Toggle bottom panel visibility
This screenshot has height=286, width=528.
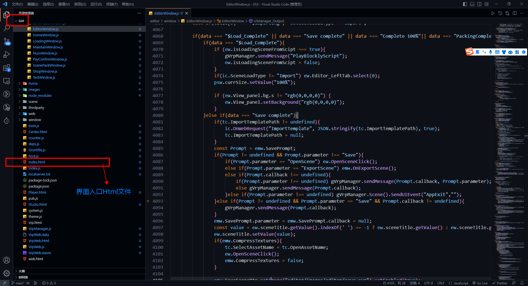tap(472, 4)
